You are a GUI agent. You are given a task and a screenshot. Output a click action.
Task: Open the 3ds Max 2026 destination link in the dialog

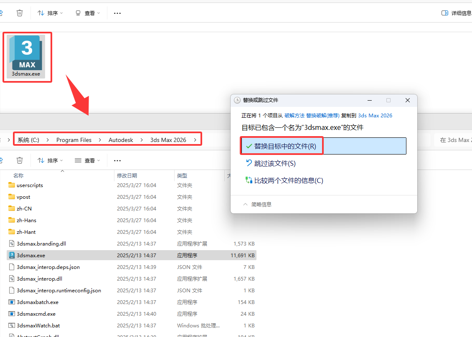[375, 116]
